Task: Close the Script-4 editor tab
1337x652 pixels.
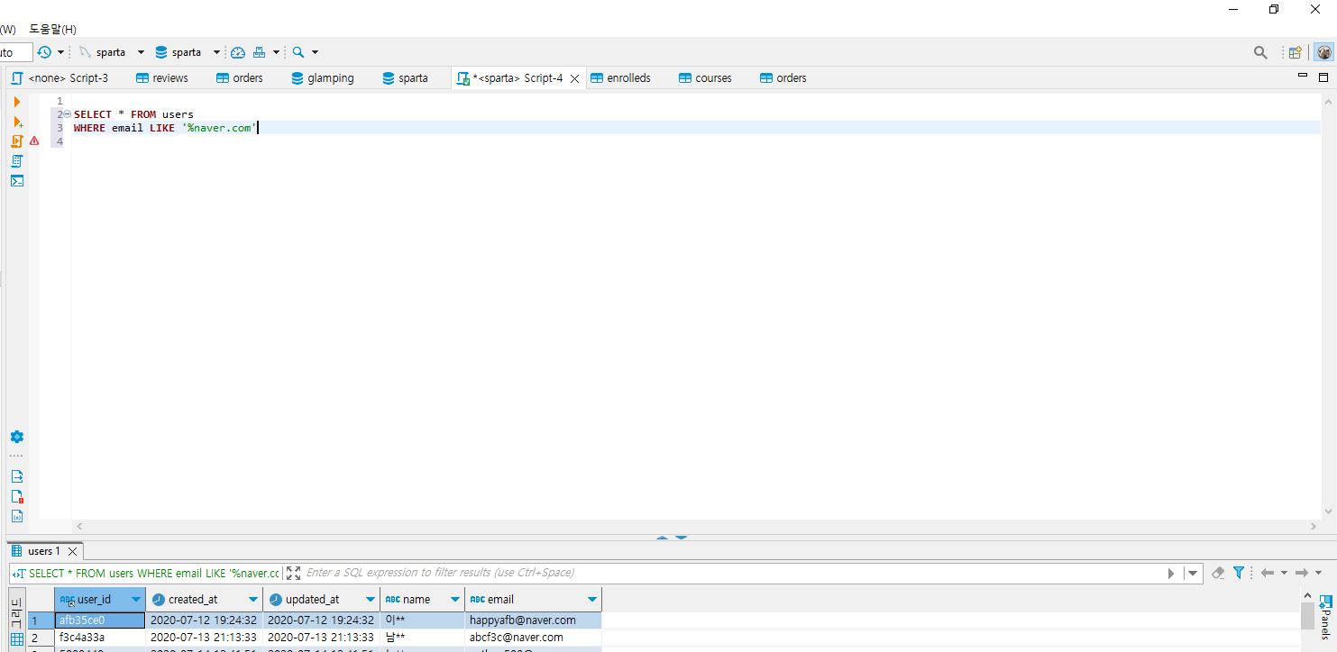Action: 574,78
